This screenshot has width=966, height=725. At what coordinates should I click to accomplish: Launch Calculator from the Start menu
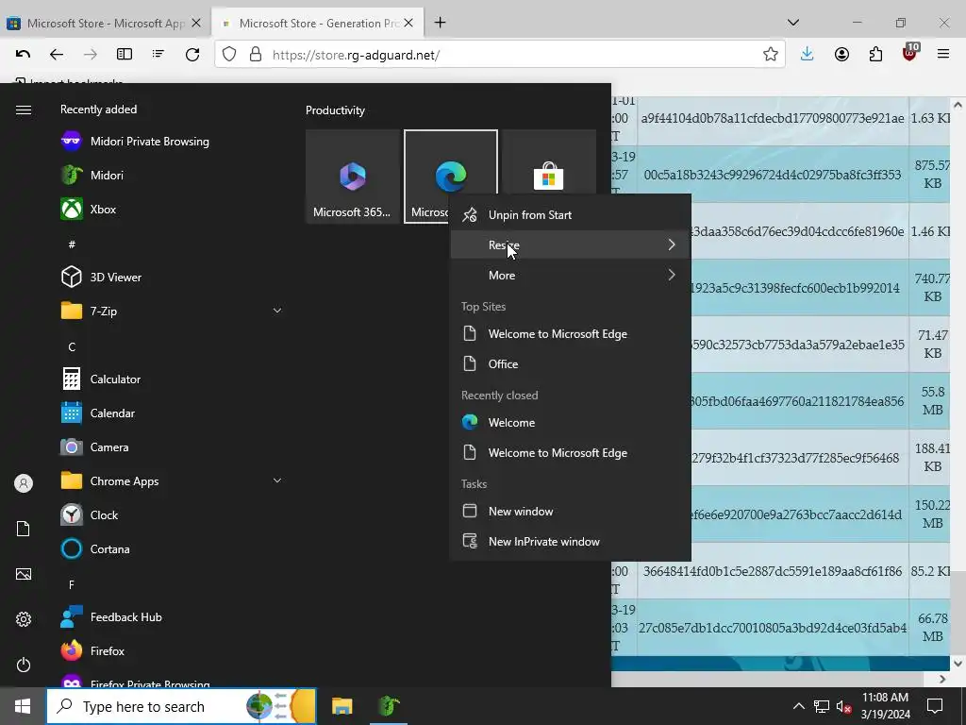(102, 379)
